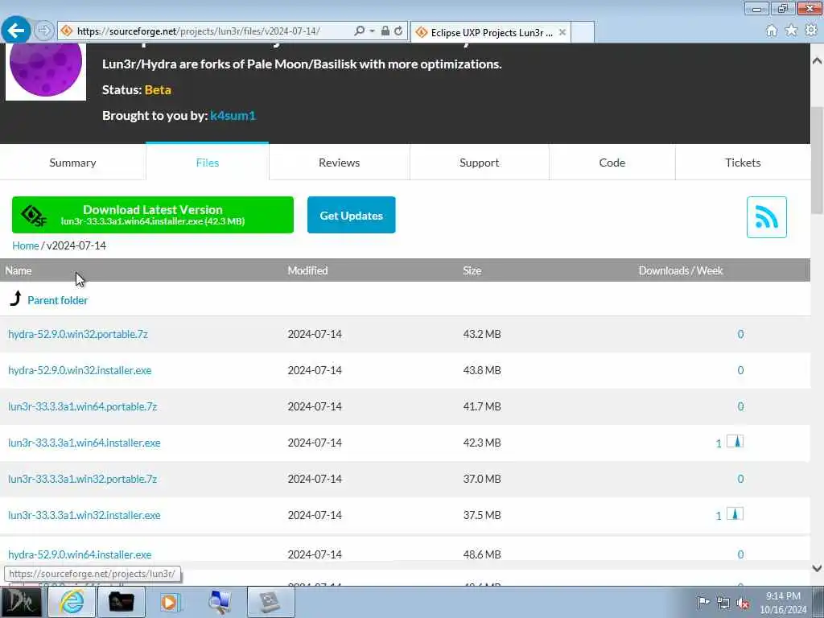Follow the Home breadcrumb link
The width and height of the screenshot is (824, 618).
25,245
